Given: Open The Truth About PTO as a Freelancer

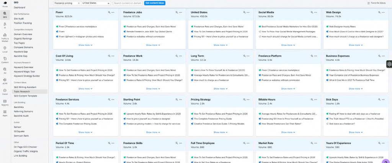Looking at the screenshot, I should click(x=356, y=119).
